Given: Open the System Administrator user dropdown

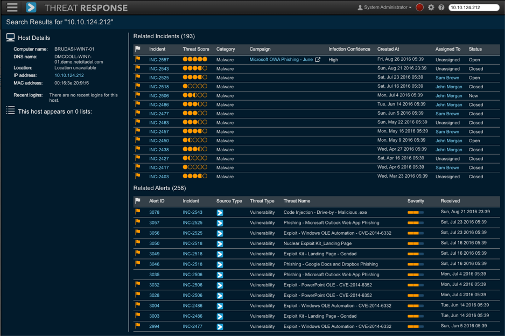Looking at the screenshot, I should click(x=388, y=8).
